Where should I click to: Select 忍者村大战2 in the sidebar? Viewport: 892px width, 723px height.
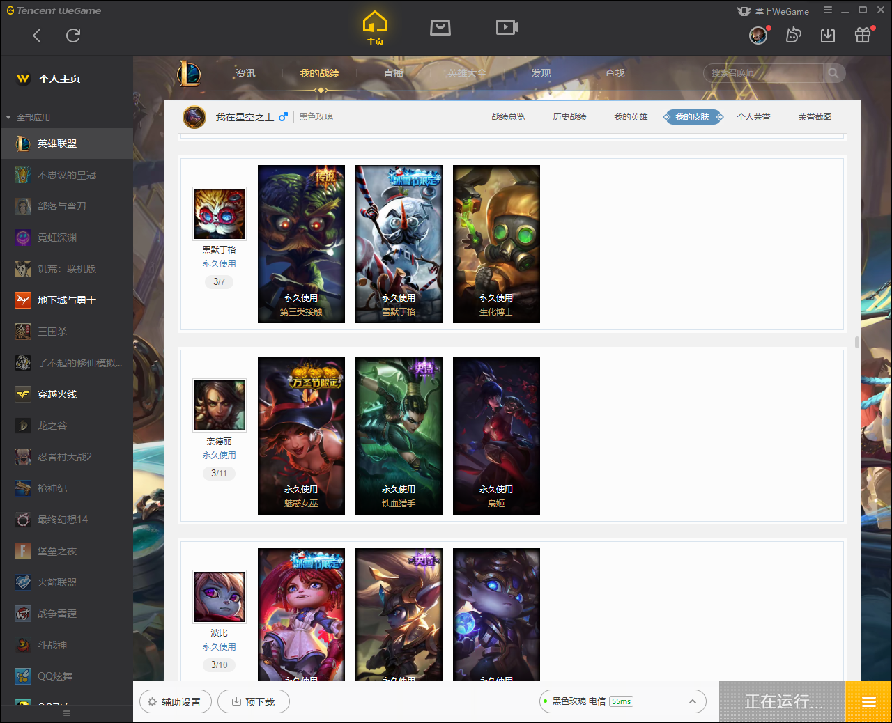[66, 457]
